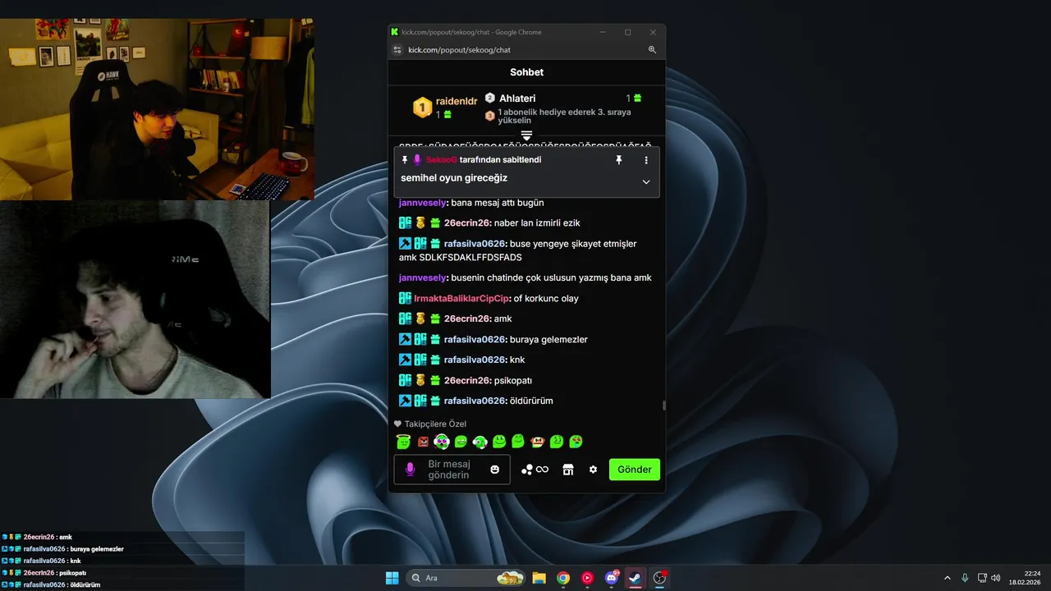This screenshot has height=591, width=1051.
Task: Open Ahlateri leaderboard entry
Action: pos(517,98)
